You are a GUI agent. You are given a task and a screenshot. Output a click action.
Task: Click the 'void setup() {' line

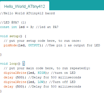tap(13, 36)
